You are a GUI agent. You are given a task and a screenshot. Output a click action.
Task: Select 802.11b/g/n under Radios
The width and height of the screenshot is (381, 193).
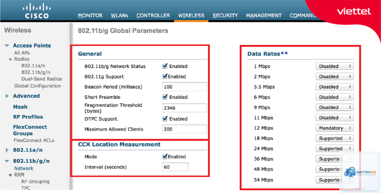36,72
